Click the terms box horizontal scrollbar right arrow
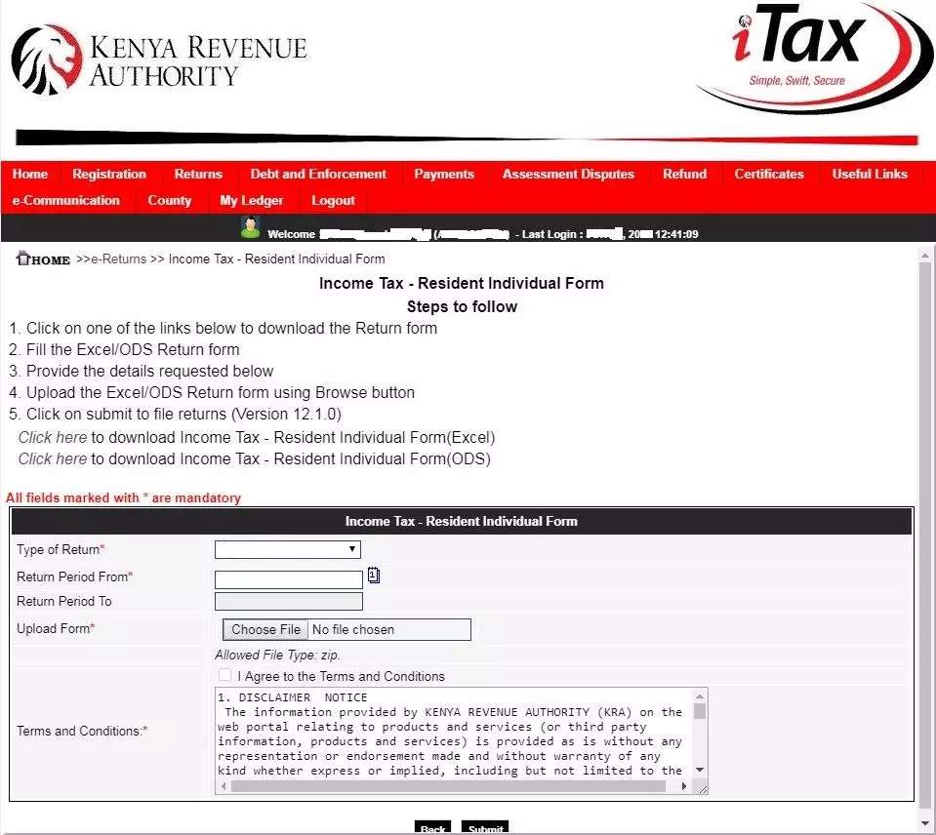Viewport: 936px width, 835px height. point(684,786)
